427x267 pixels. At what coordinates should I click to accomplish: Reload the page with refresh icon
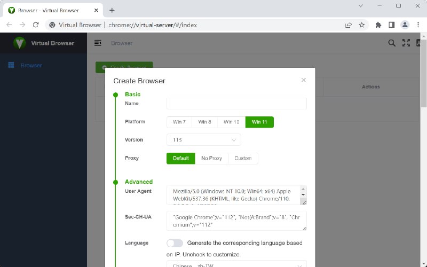[36, 25]
